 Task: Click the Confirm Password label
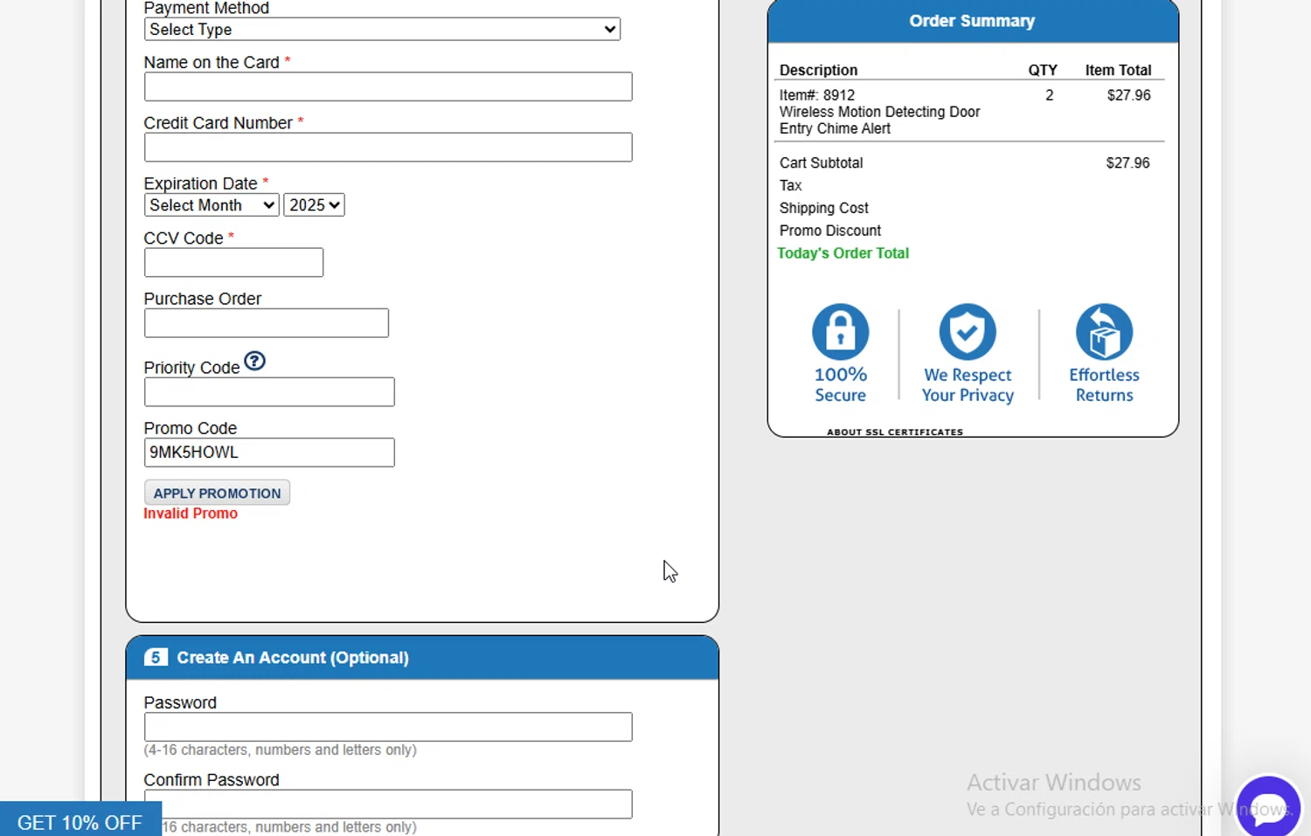(x=212, y=780)
